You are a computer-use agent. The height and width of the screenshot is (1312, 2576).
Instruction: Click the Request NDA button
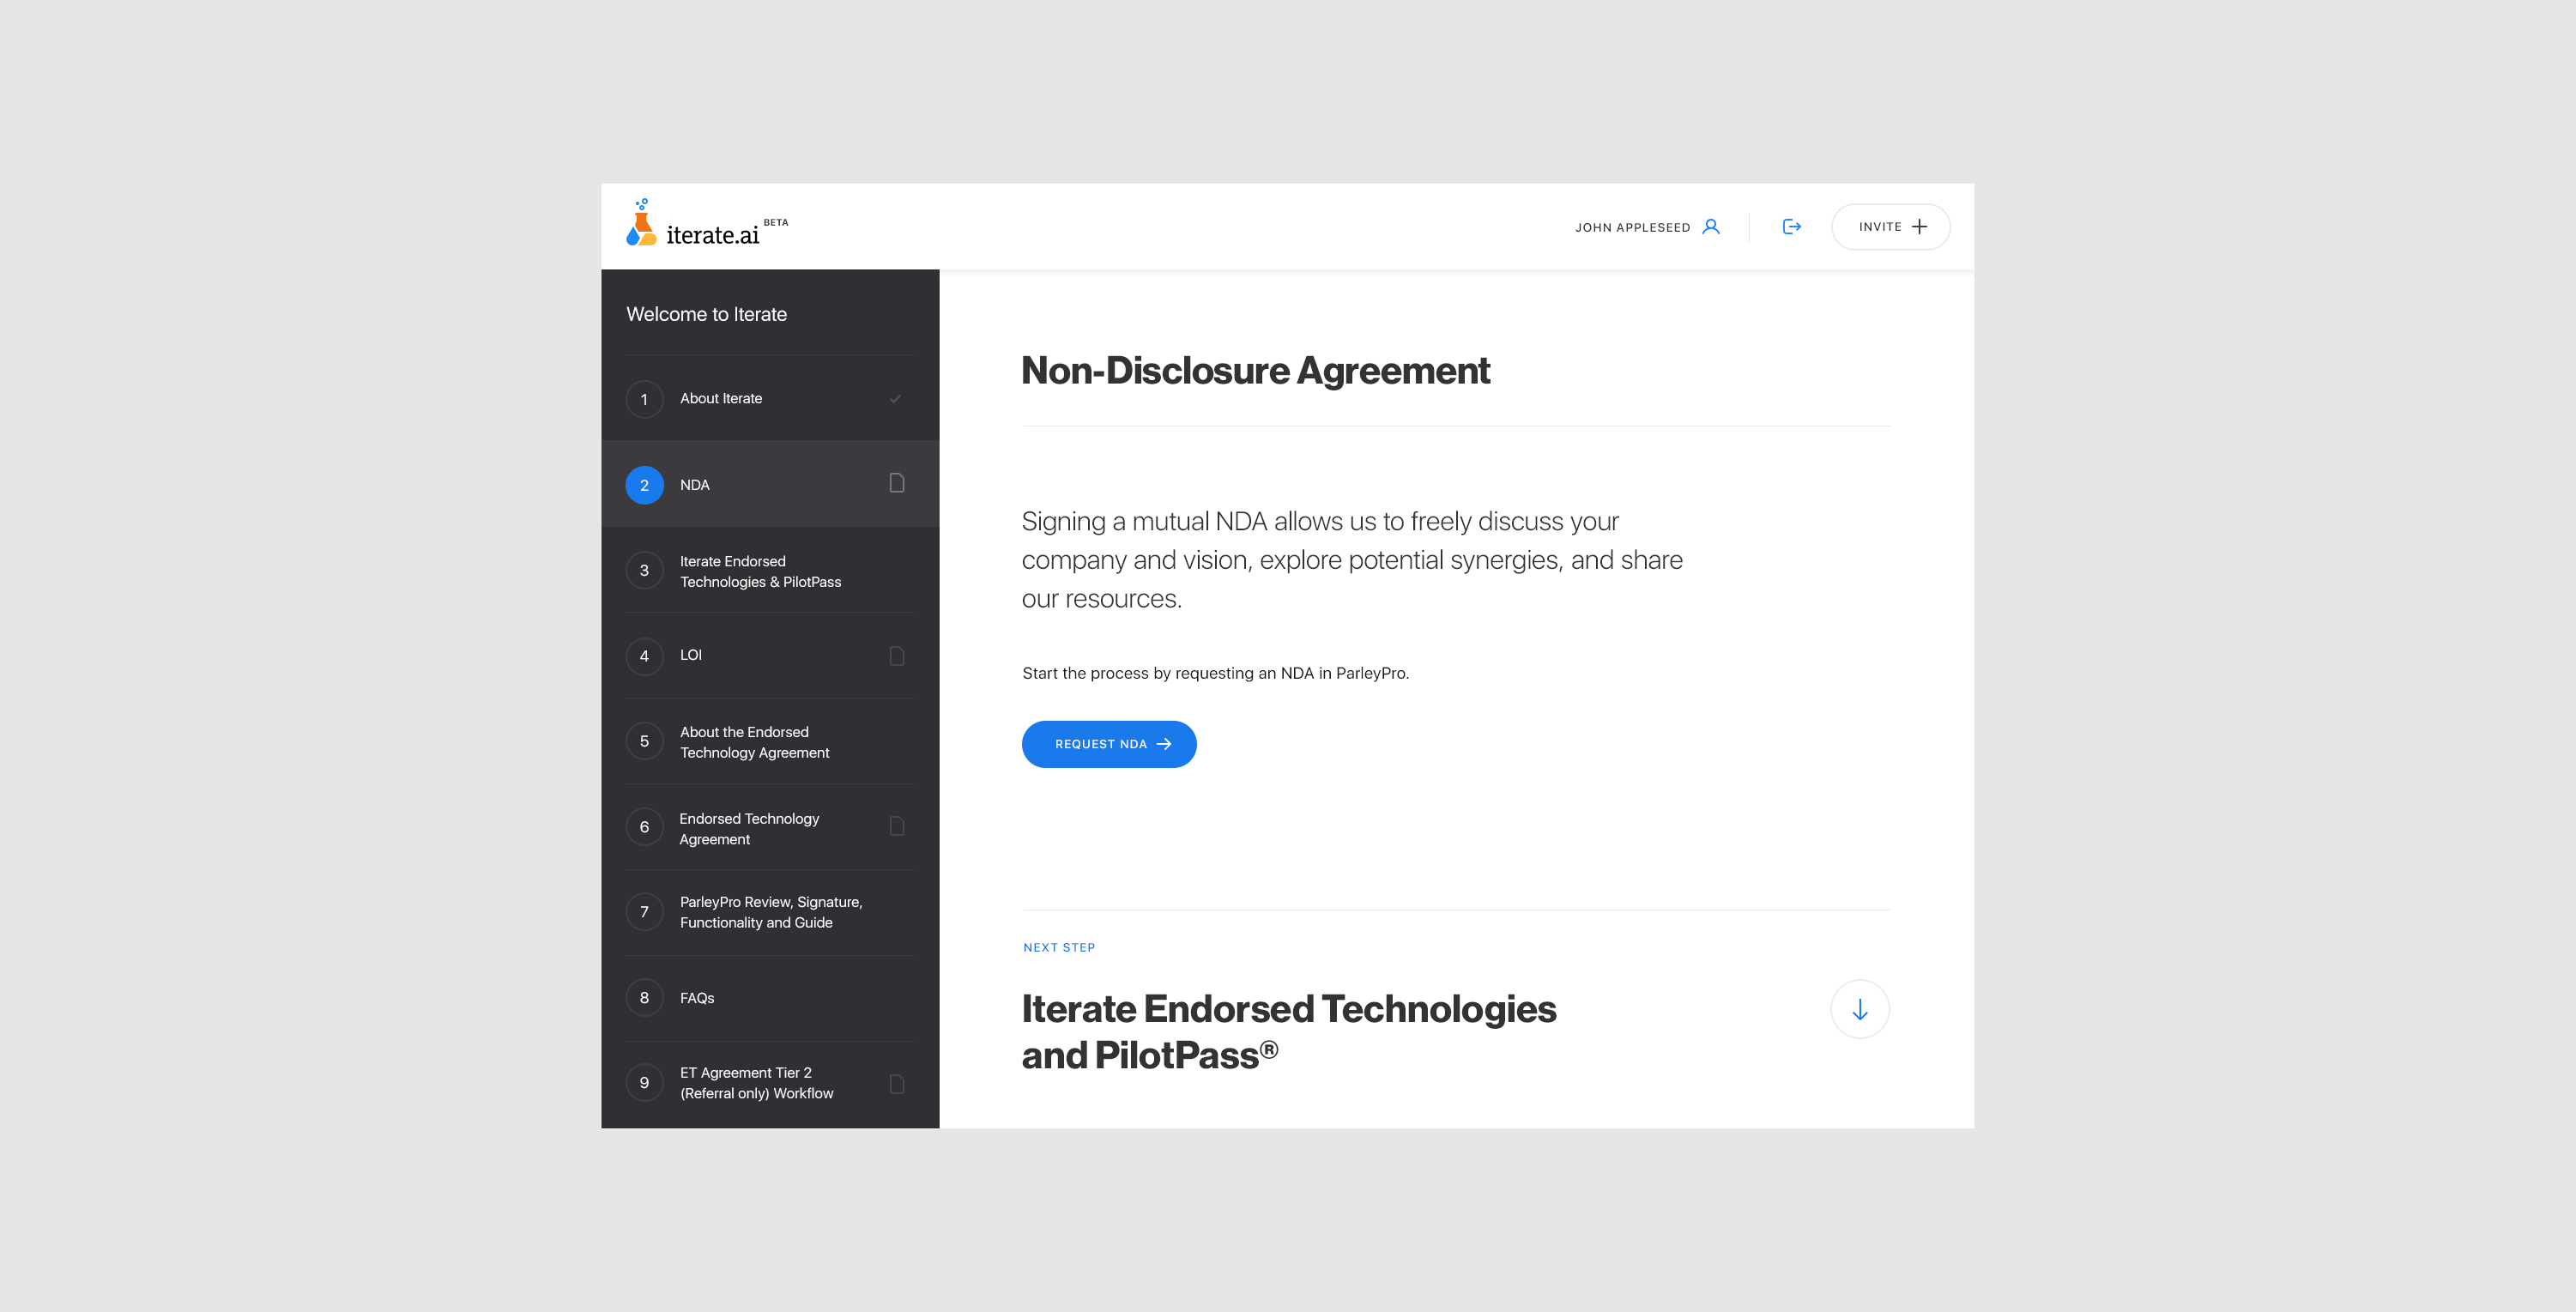1108,744
